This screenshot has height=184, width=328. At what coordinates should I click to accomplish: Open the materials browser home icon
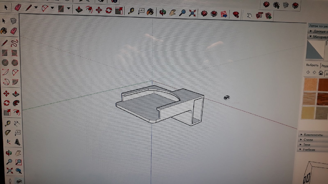tap(321, 73)
